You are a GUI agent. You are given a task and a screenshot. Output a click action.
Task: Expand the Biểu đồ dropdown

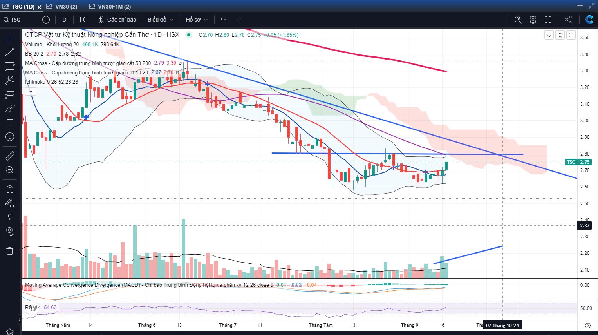click(x=160, y=20)
